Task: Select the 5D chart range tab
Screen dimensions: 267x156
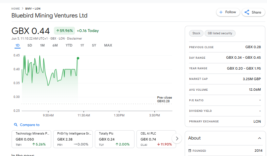Action: coord(30,46)
